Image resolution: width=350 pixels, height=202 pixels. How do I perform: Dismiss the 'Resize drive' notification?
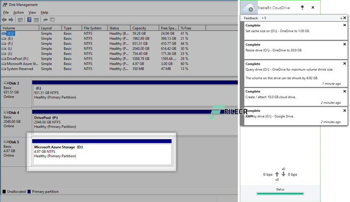(345, 44)
